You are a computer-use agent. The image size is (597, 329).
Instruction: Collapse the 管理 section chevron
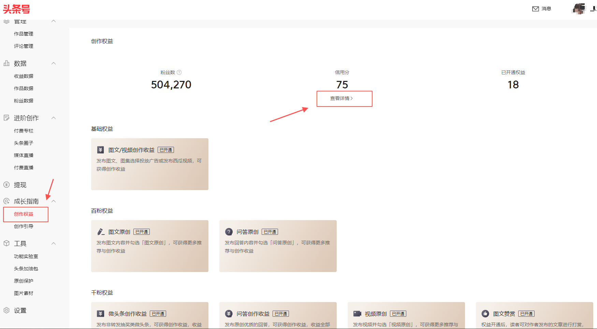[54, 21]
